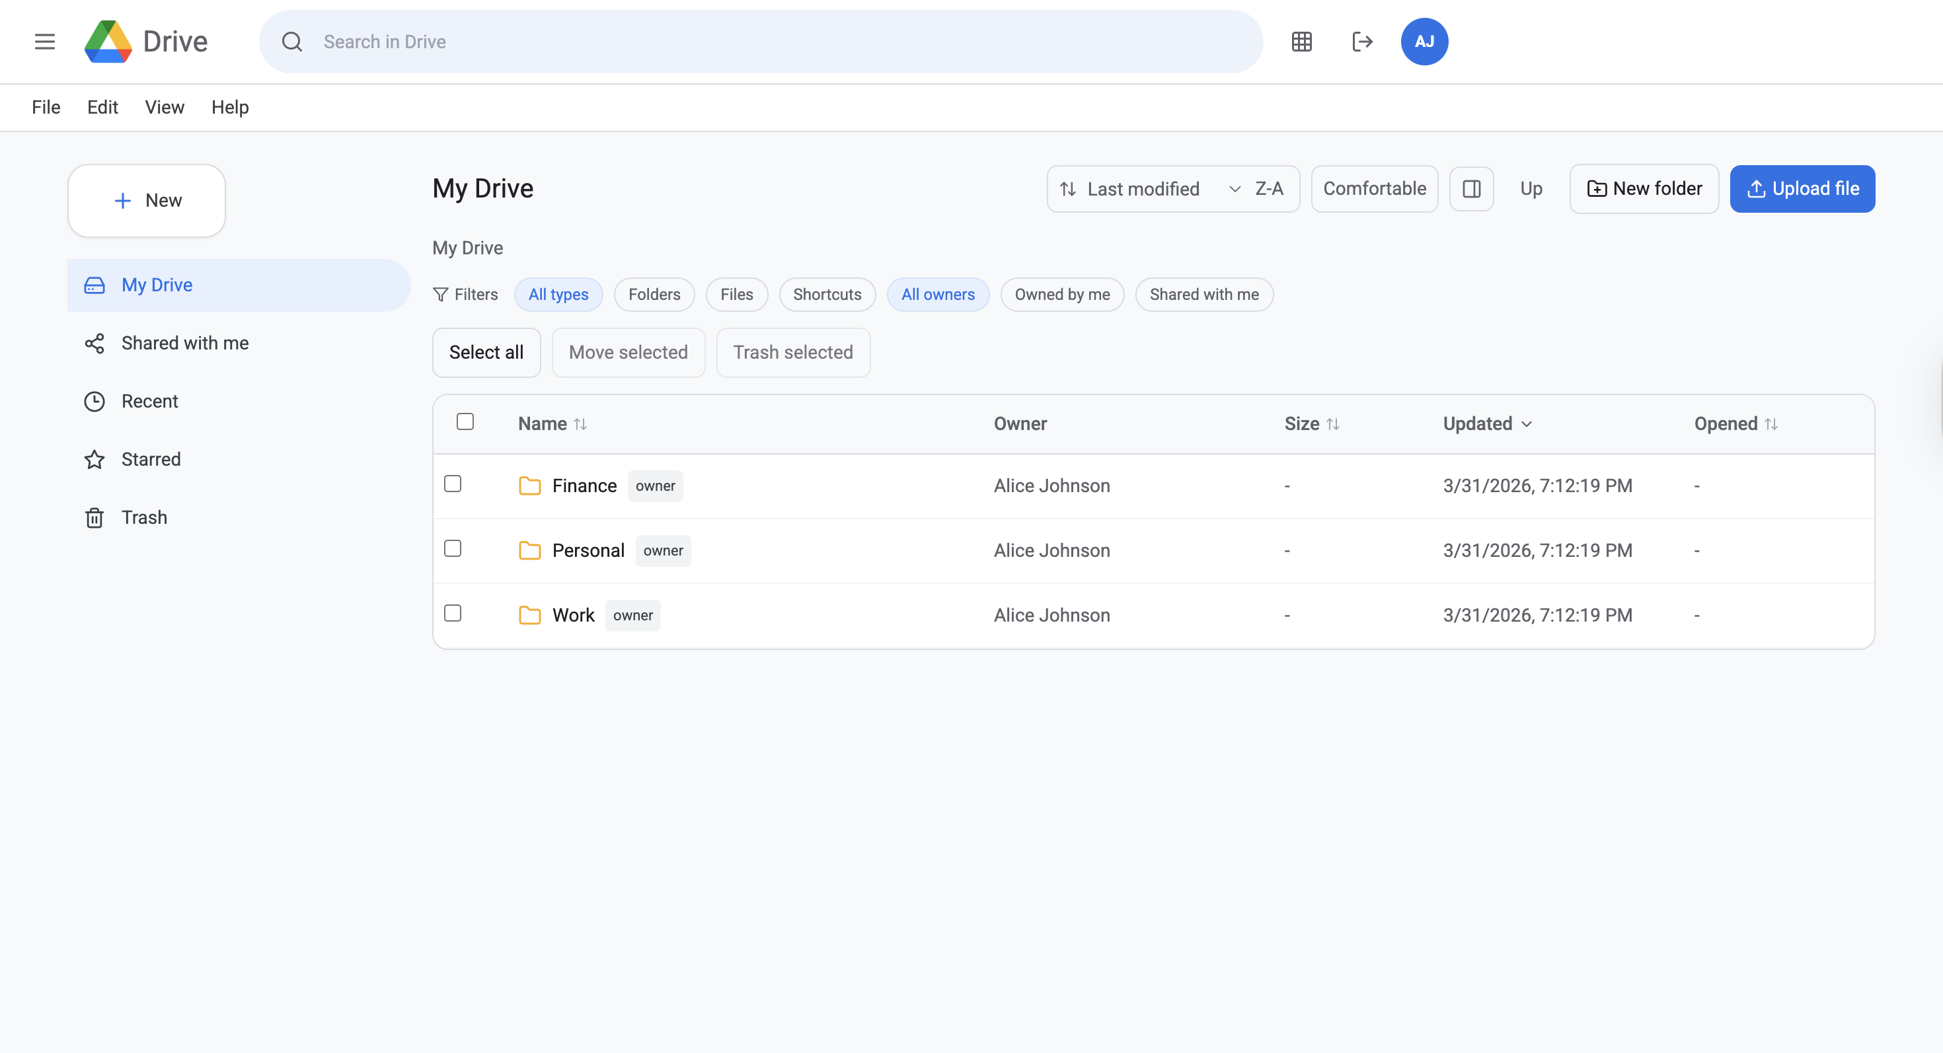Image resolution: width=1943 pixels, height=1053 pixels.
Task: Click the Filters funnel icon
Action: pos(441,295)
